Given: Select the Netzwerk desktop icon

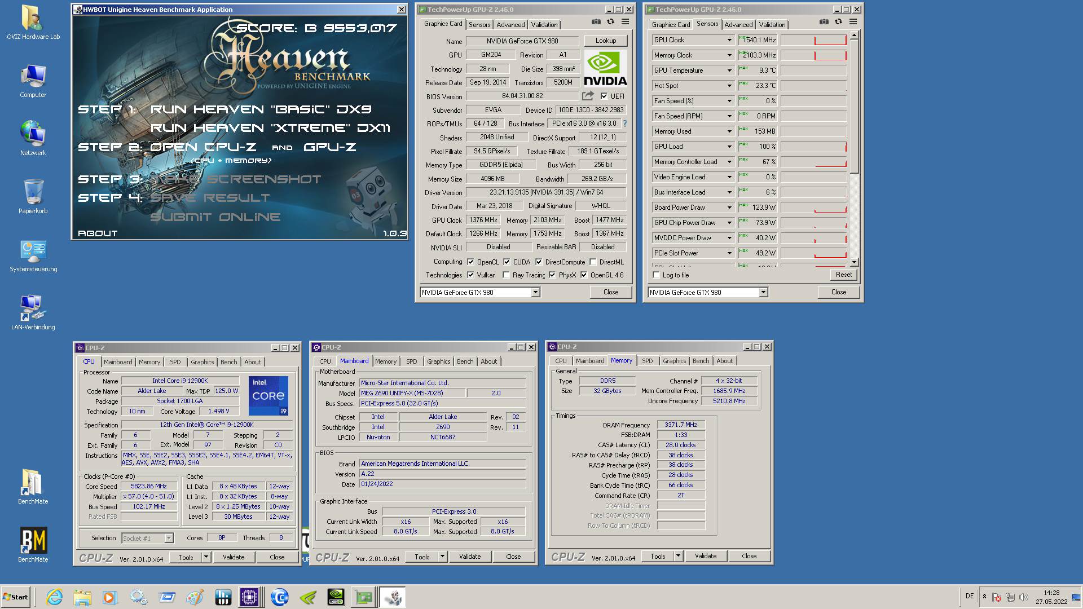Looking at the screenshot, I should click(x=33, y=139).
